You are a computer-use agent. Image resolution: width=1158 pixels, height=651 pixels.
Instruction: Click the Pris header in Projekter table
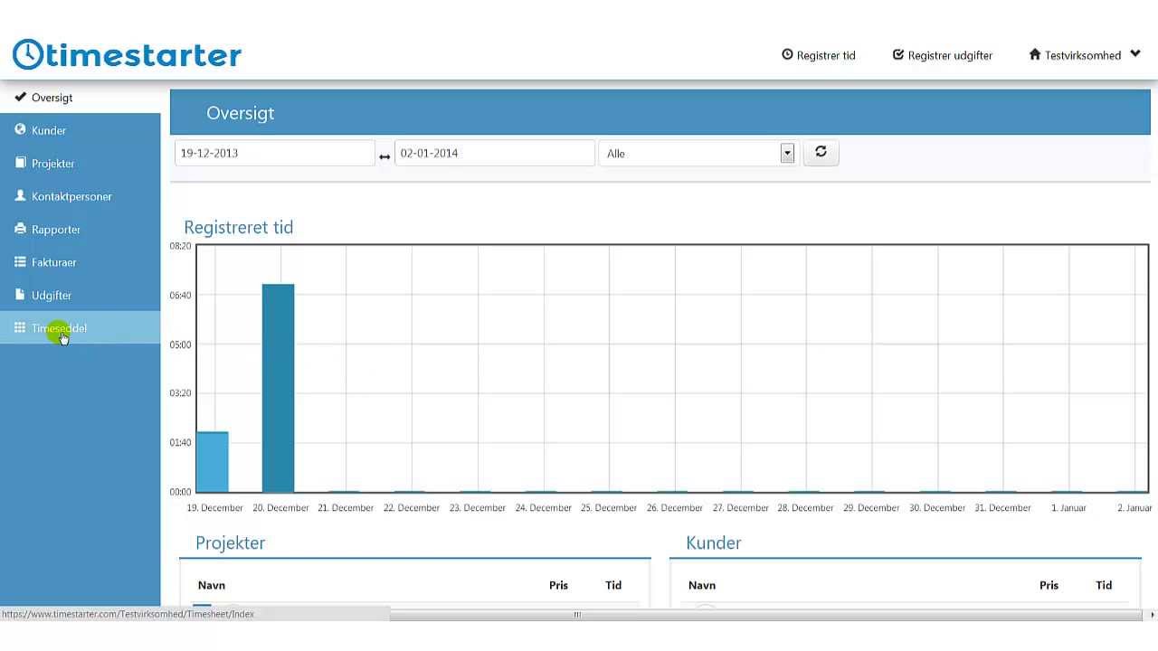558,585
